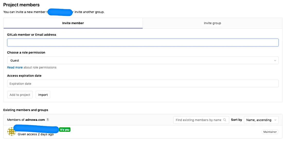Click the search magnifier icon in member filter
This screenshot has height=141, width=283.
pyautogui.click(x=225, y=120)
